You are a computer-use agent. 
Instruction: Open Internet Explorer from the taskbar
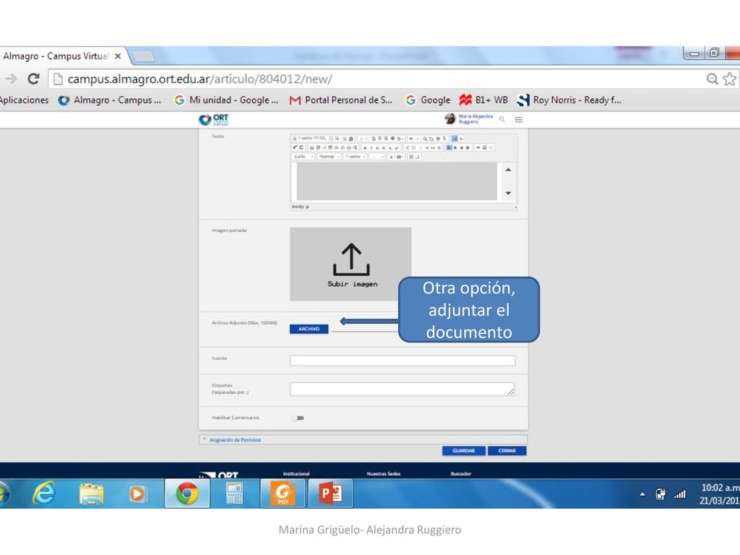44,493
